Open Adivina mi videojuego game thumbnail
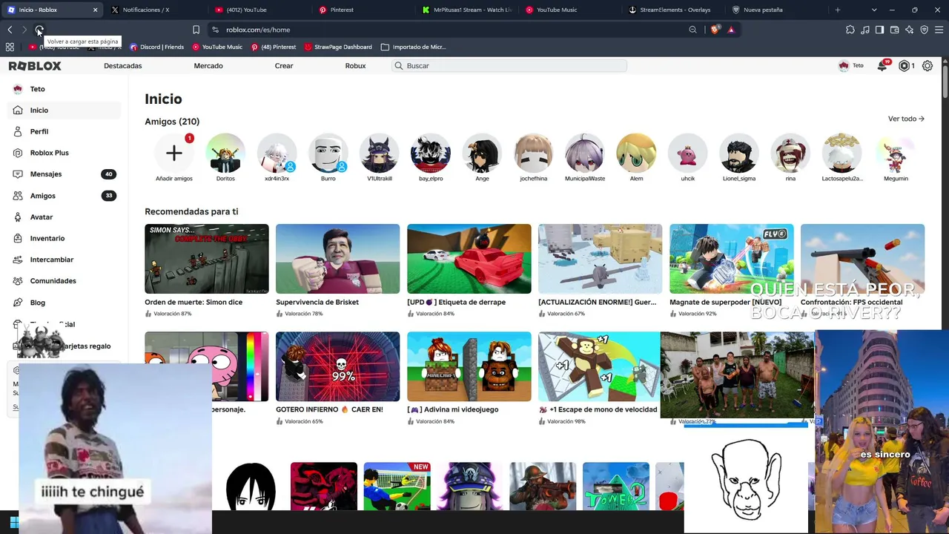This screenshot has width=949, height=534. [469, 366]
